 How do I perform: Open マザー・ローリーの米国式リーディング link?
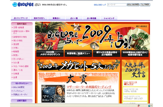tap(89, 87)
